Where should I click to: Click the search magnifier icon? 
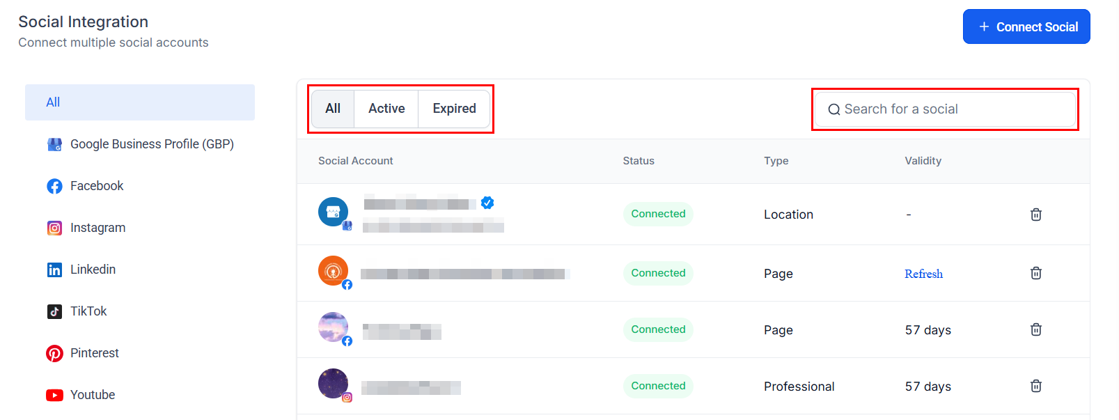coord(834,109)
